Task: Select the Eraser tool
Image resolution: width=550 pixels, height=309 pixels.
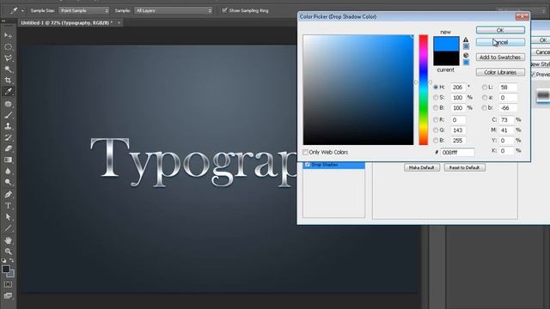Action: 8,148
